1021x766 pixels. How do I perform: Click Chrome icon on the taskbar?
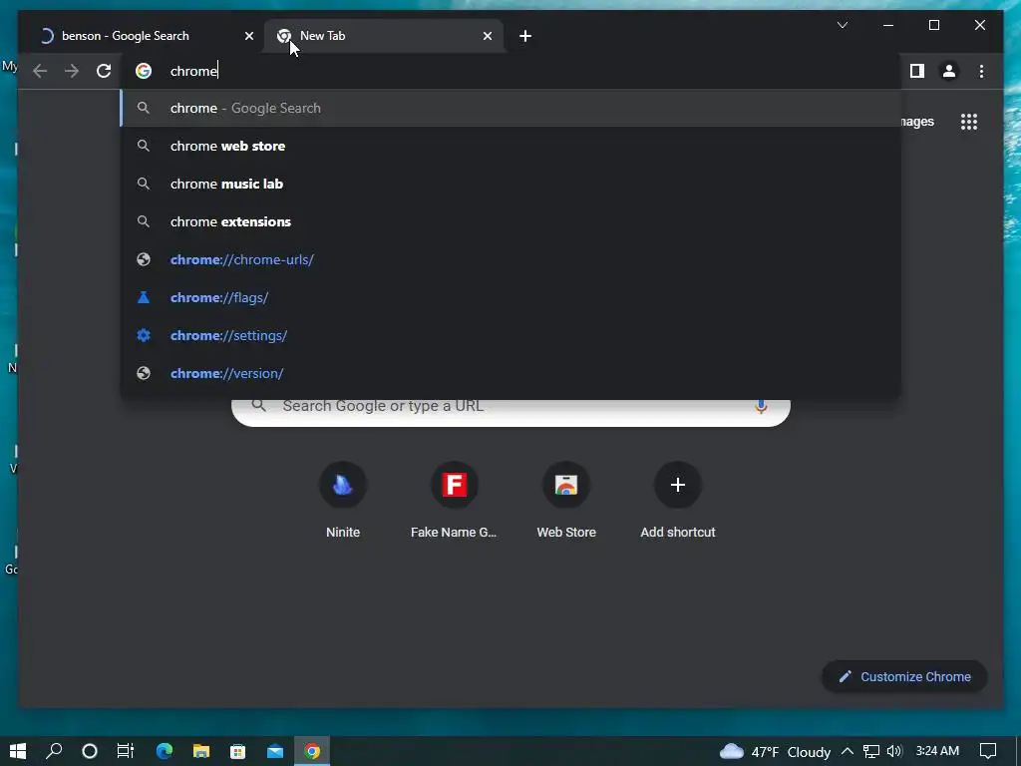pos(312,751)
